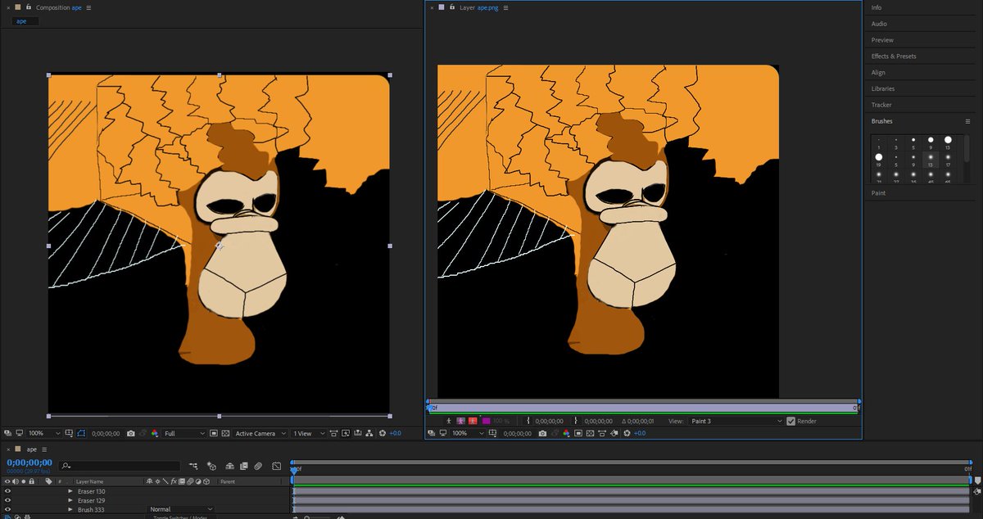Open the Paint panel
The image size is (983, 519).
[878, 193]
